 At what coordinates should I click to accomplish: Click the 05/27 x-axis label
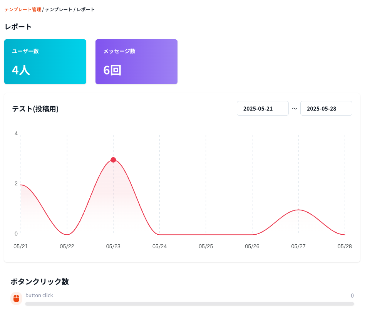[x=298, y=246]
